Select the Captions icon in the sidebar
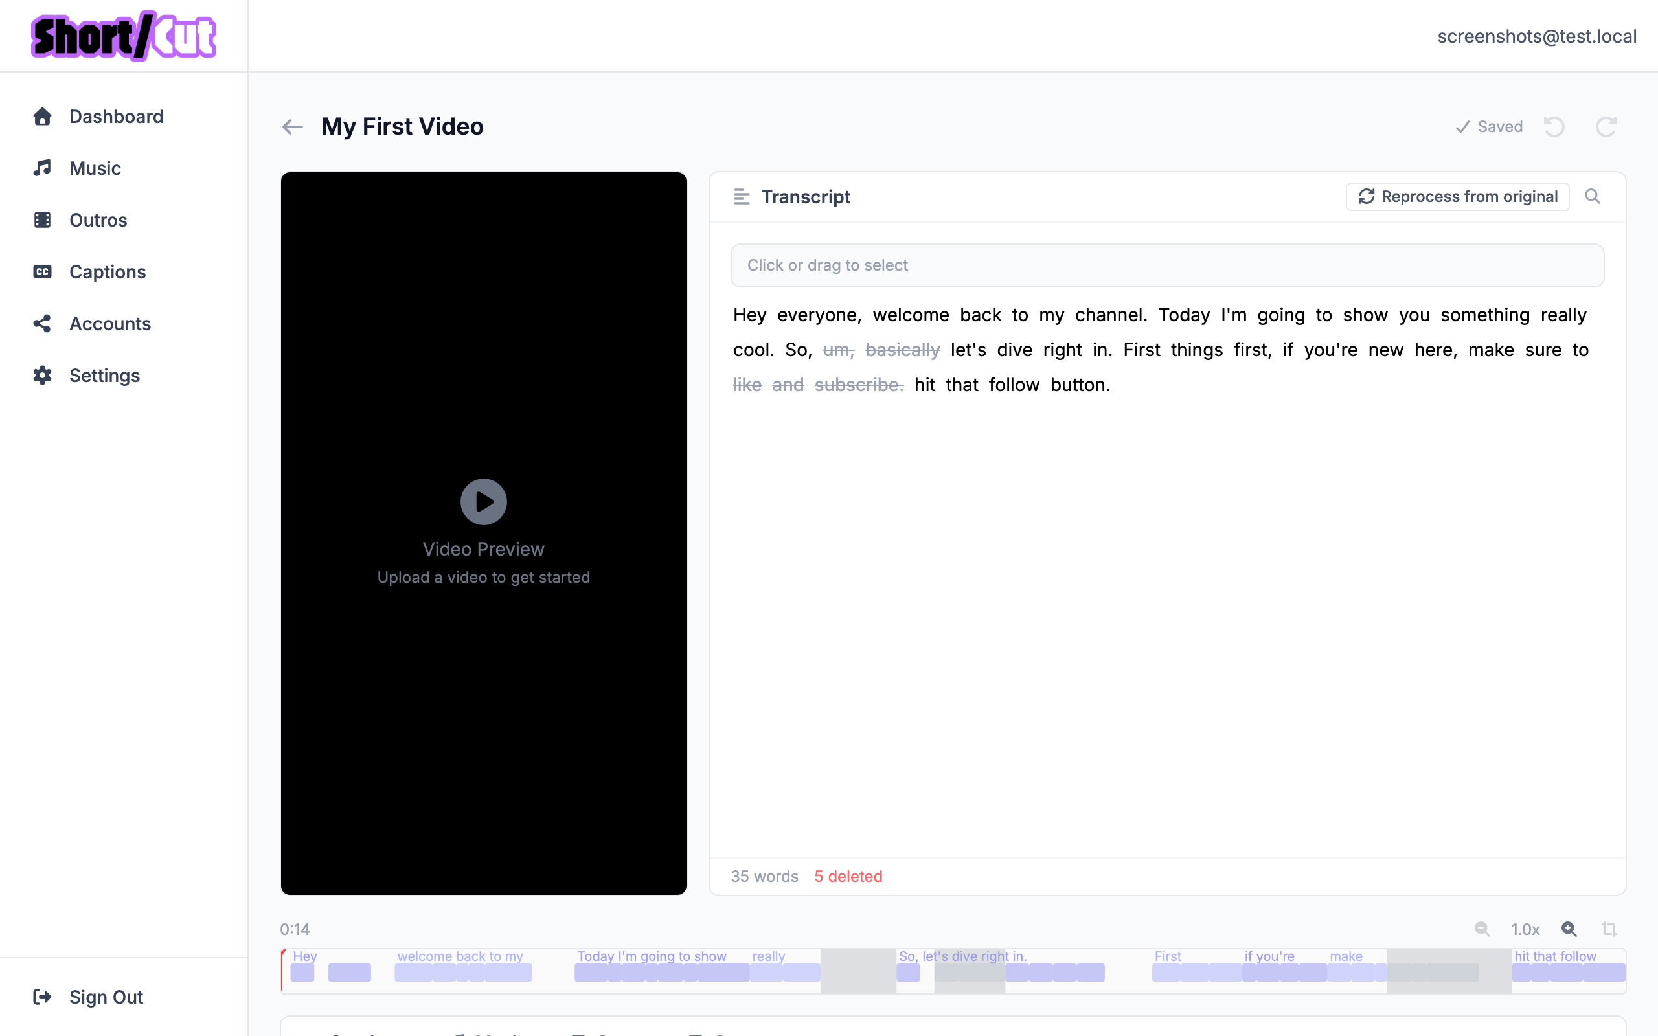The width and height of the screenshot is (1658, 1036). pos(42,271)
